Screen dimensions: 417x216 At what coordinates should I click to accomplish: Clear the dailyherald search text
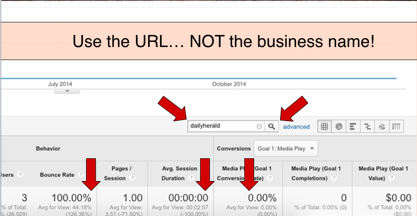point(259,126)
